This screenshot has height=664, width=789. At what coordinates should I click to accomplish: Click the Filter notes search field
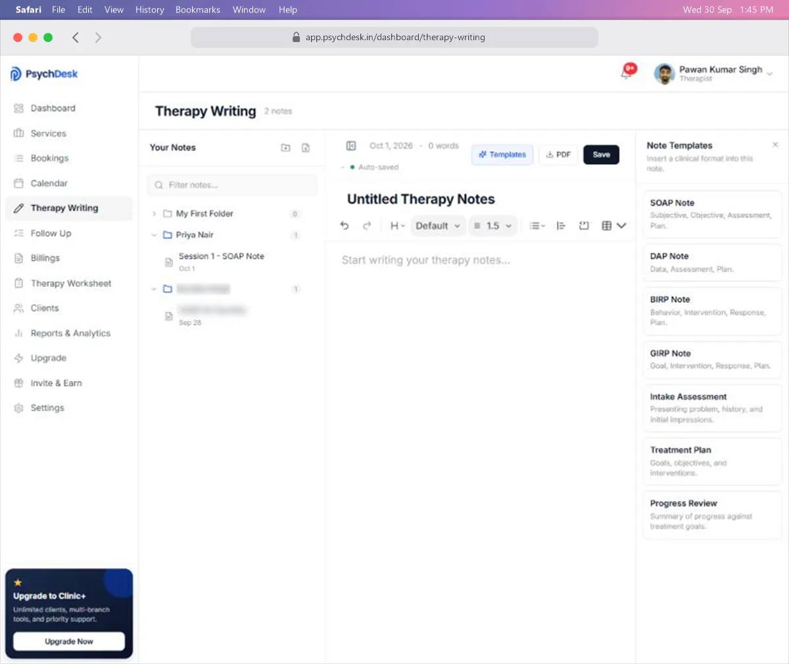pyautogui.click(x=231, y=185)
